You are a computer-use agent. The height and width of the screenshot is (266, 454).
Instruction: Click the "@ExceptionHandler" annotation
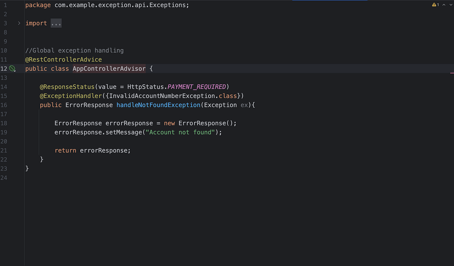click(71, 96)
